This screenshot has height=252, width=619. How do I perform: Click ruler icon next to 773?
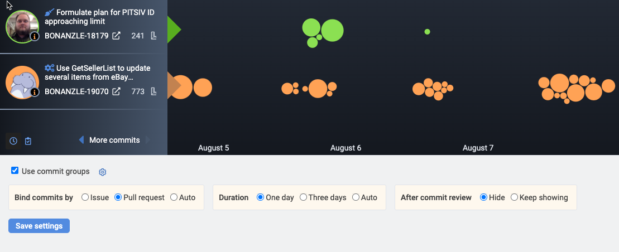coord(153,91)
